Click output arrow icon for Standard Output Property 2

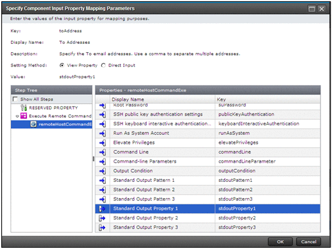click(x=102, y=218)
